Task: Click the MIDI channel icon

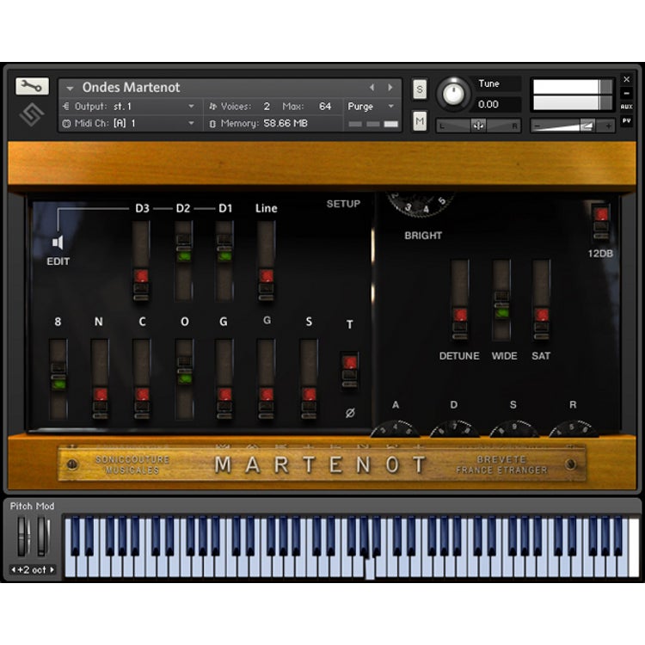Action: point(66,123)
